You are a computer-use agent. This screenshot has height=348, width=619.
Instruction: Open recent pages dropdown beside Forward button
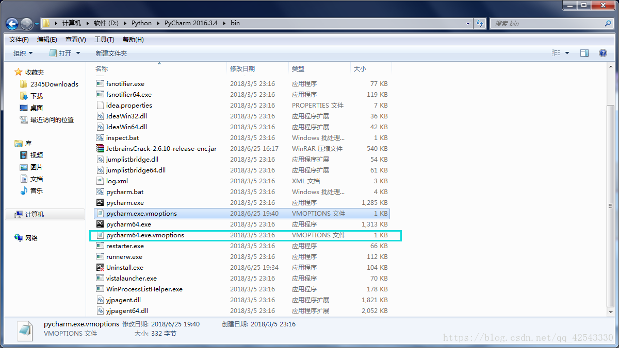point(37,24)
